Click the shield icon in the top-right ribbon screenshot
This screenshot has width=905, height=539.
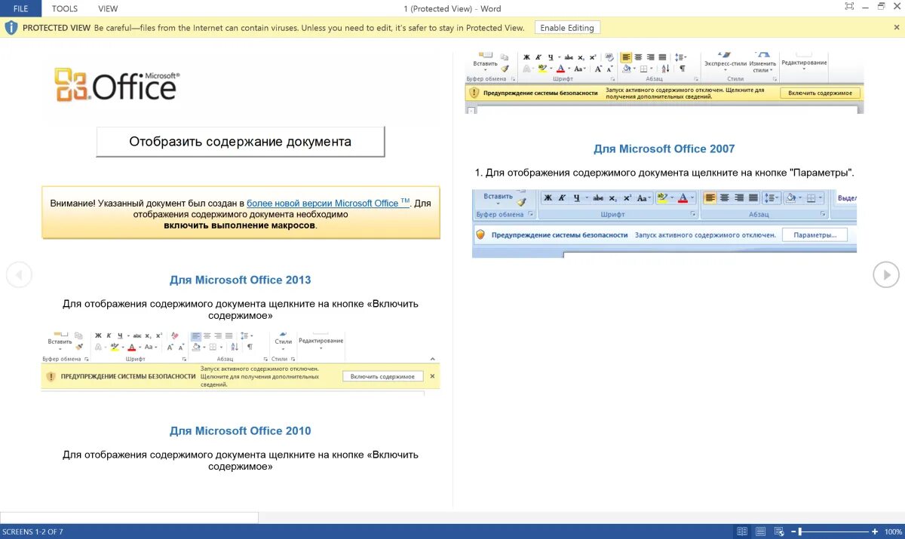(474, 93)
